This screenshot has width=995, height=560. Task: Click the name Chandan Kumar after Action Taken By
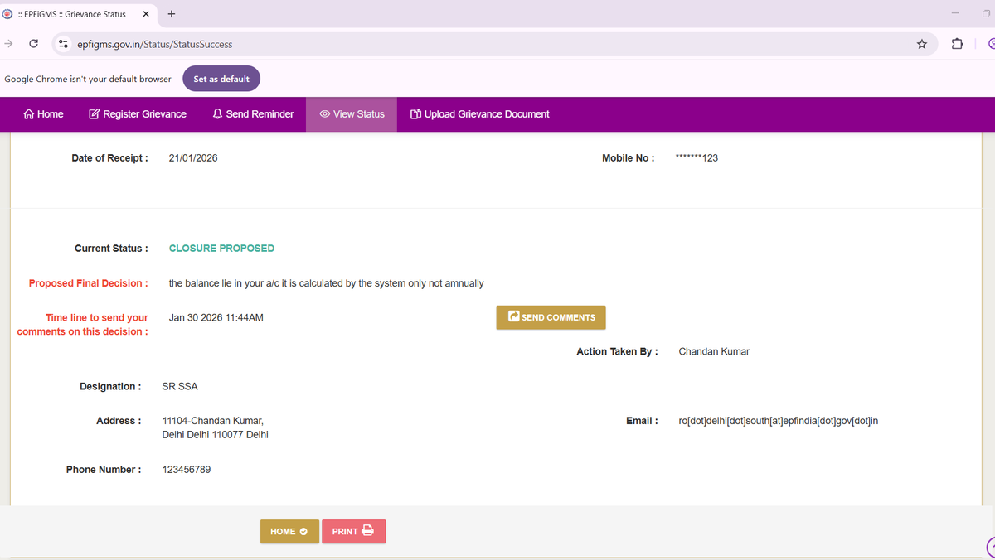click(714, 352)
